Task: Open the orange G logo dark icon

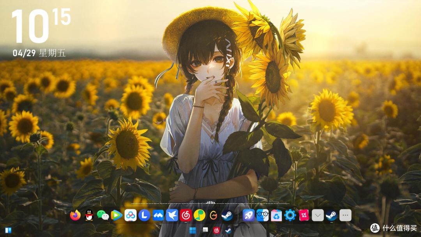Action: [x=214, y=215]
